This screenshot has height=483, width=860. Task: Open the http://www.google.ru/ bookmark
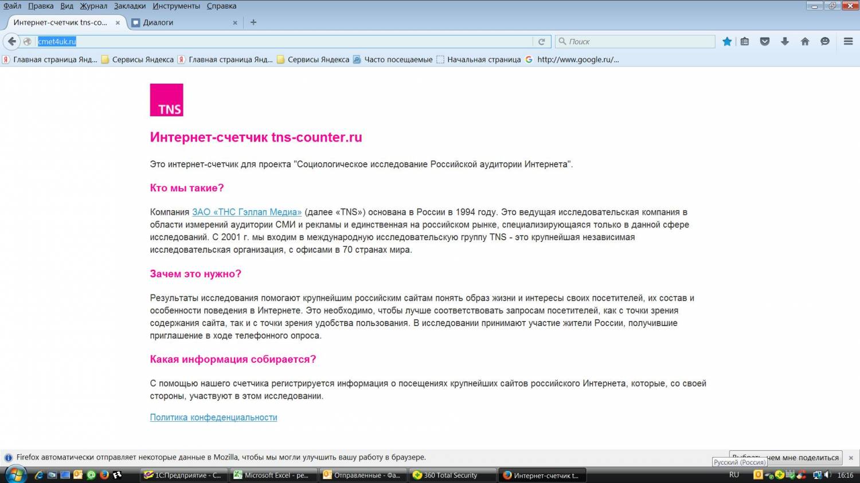coord(572,60)
